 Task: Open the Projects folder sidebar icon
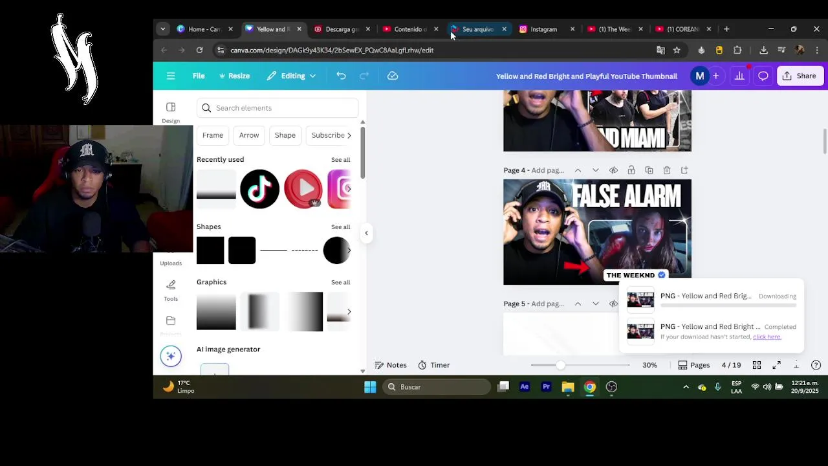tap(171, 321)
